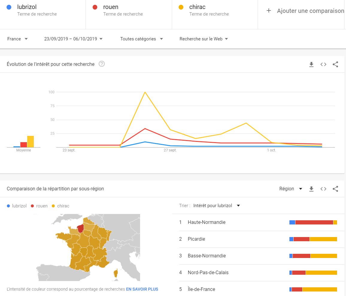Open help icon beside Évolution de l'intérêt title
The image size is (346, 296).
click(x=102, y=64)
